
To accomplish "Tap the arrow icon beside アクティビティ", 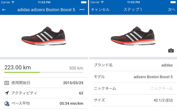I will [7, 93].
